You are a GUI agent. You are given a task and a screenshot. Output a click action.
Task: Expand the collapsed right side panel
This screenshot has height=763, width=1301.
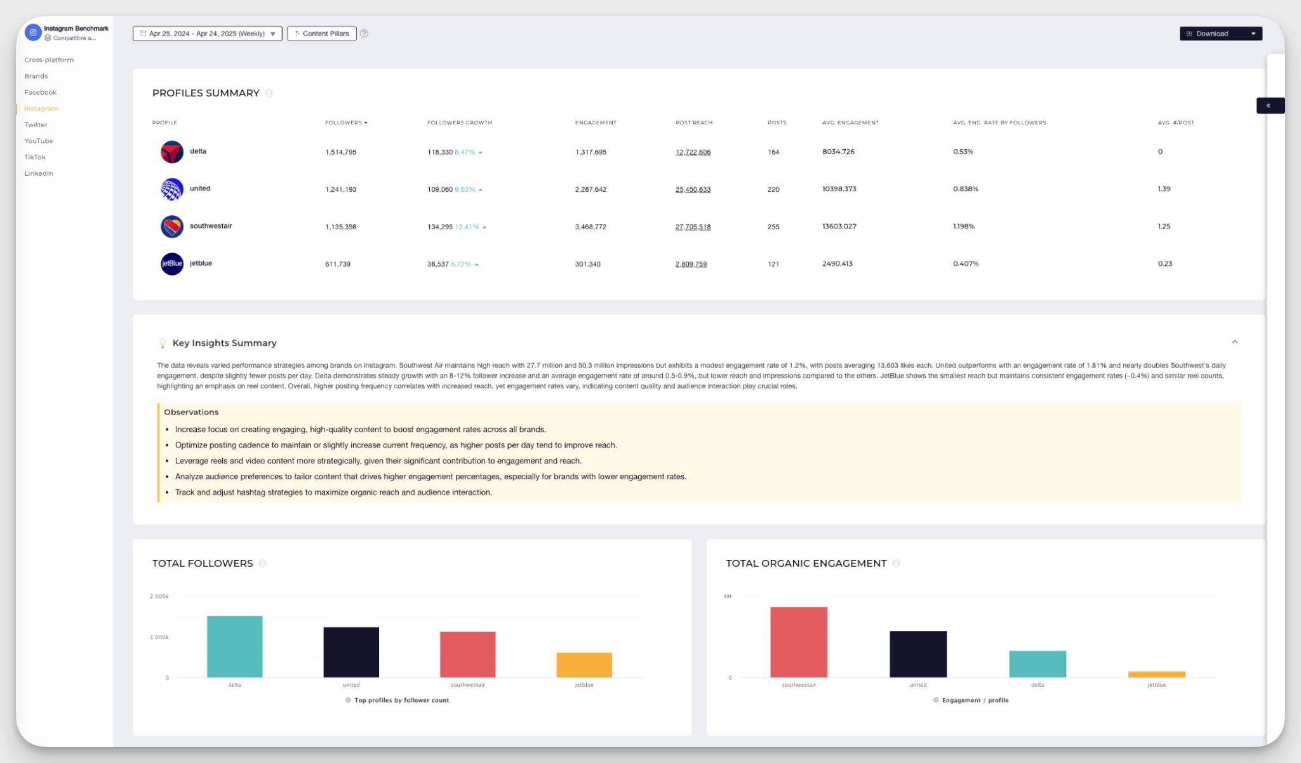click(1270, 105)
